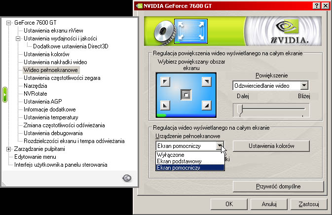Open Ustawienia kolorów tree item

coord(46,54)
